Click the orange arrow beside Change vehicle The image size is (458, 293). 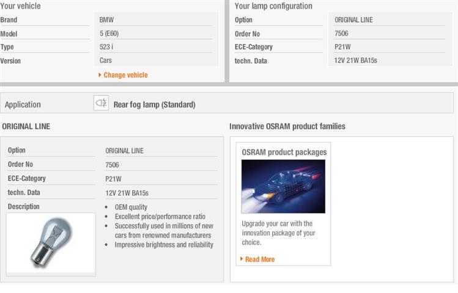click(100, 75)
